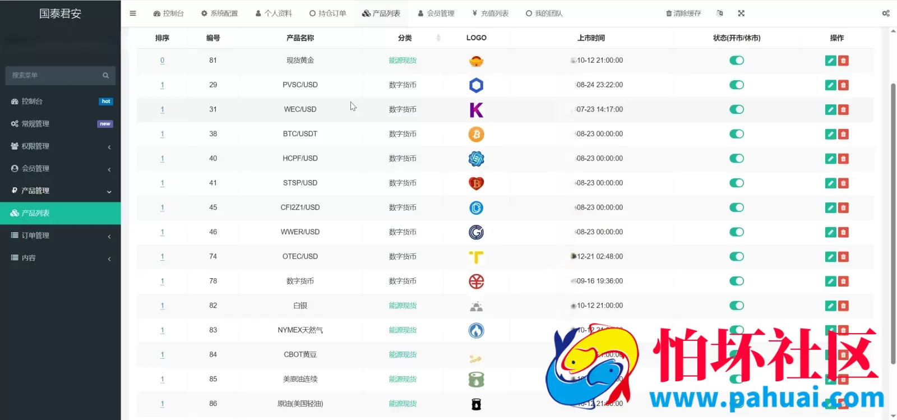Click the NYMEX天然气 flame logo
Screen dimensions: 897x420
pyautogui.click(x=476, y=330)
